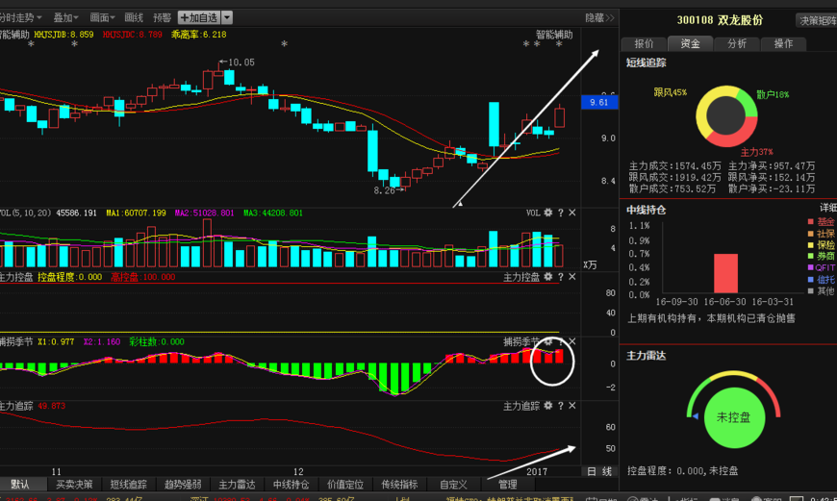
Task: Click the 基金 legend color swatch
Action: point(810,221)
